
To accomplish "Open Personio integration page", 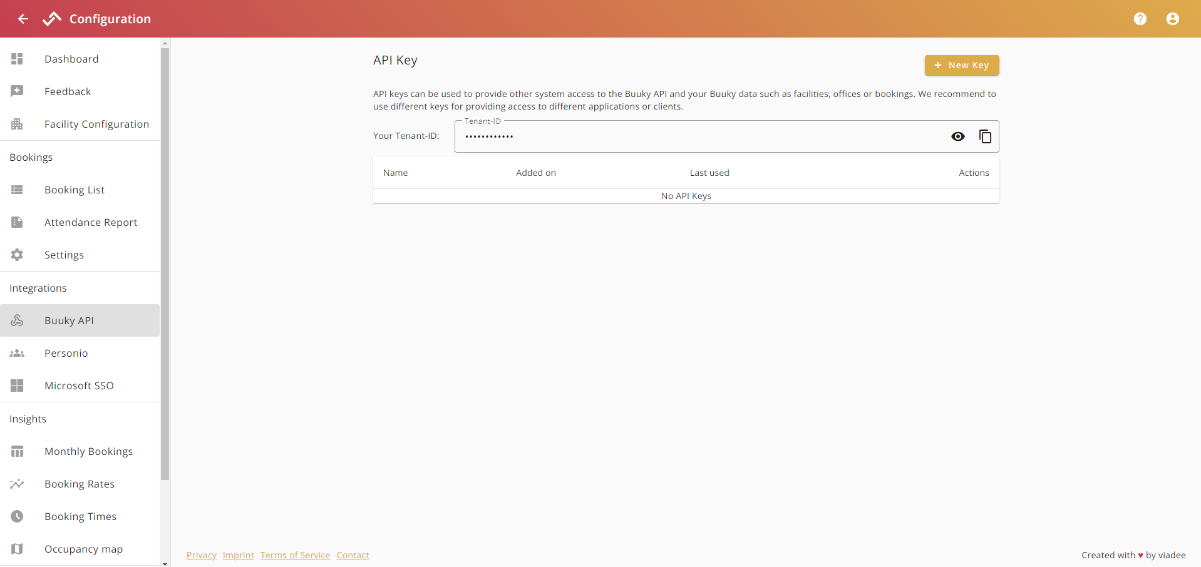I will point(80,353).
